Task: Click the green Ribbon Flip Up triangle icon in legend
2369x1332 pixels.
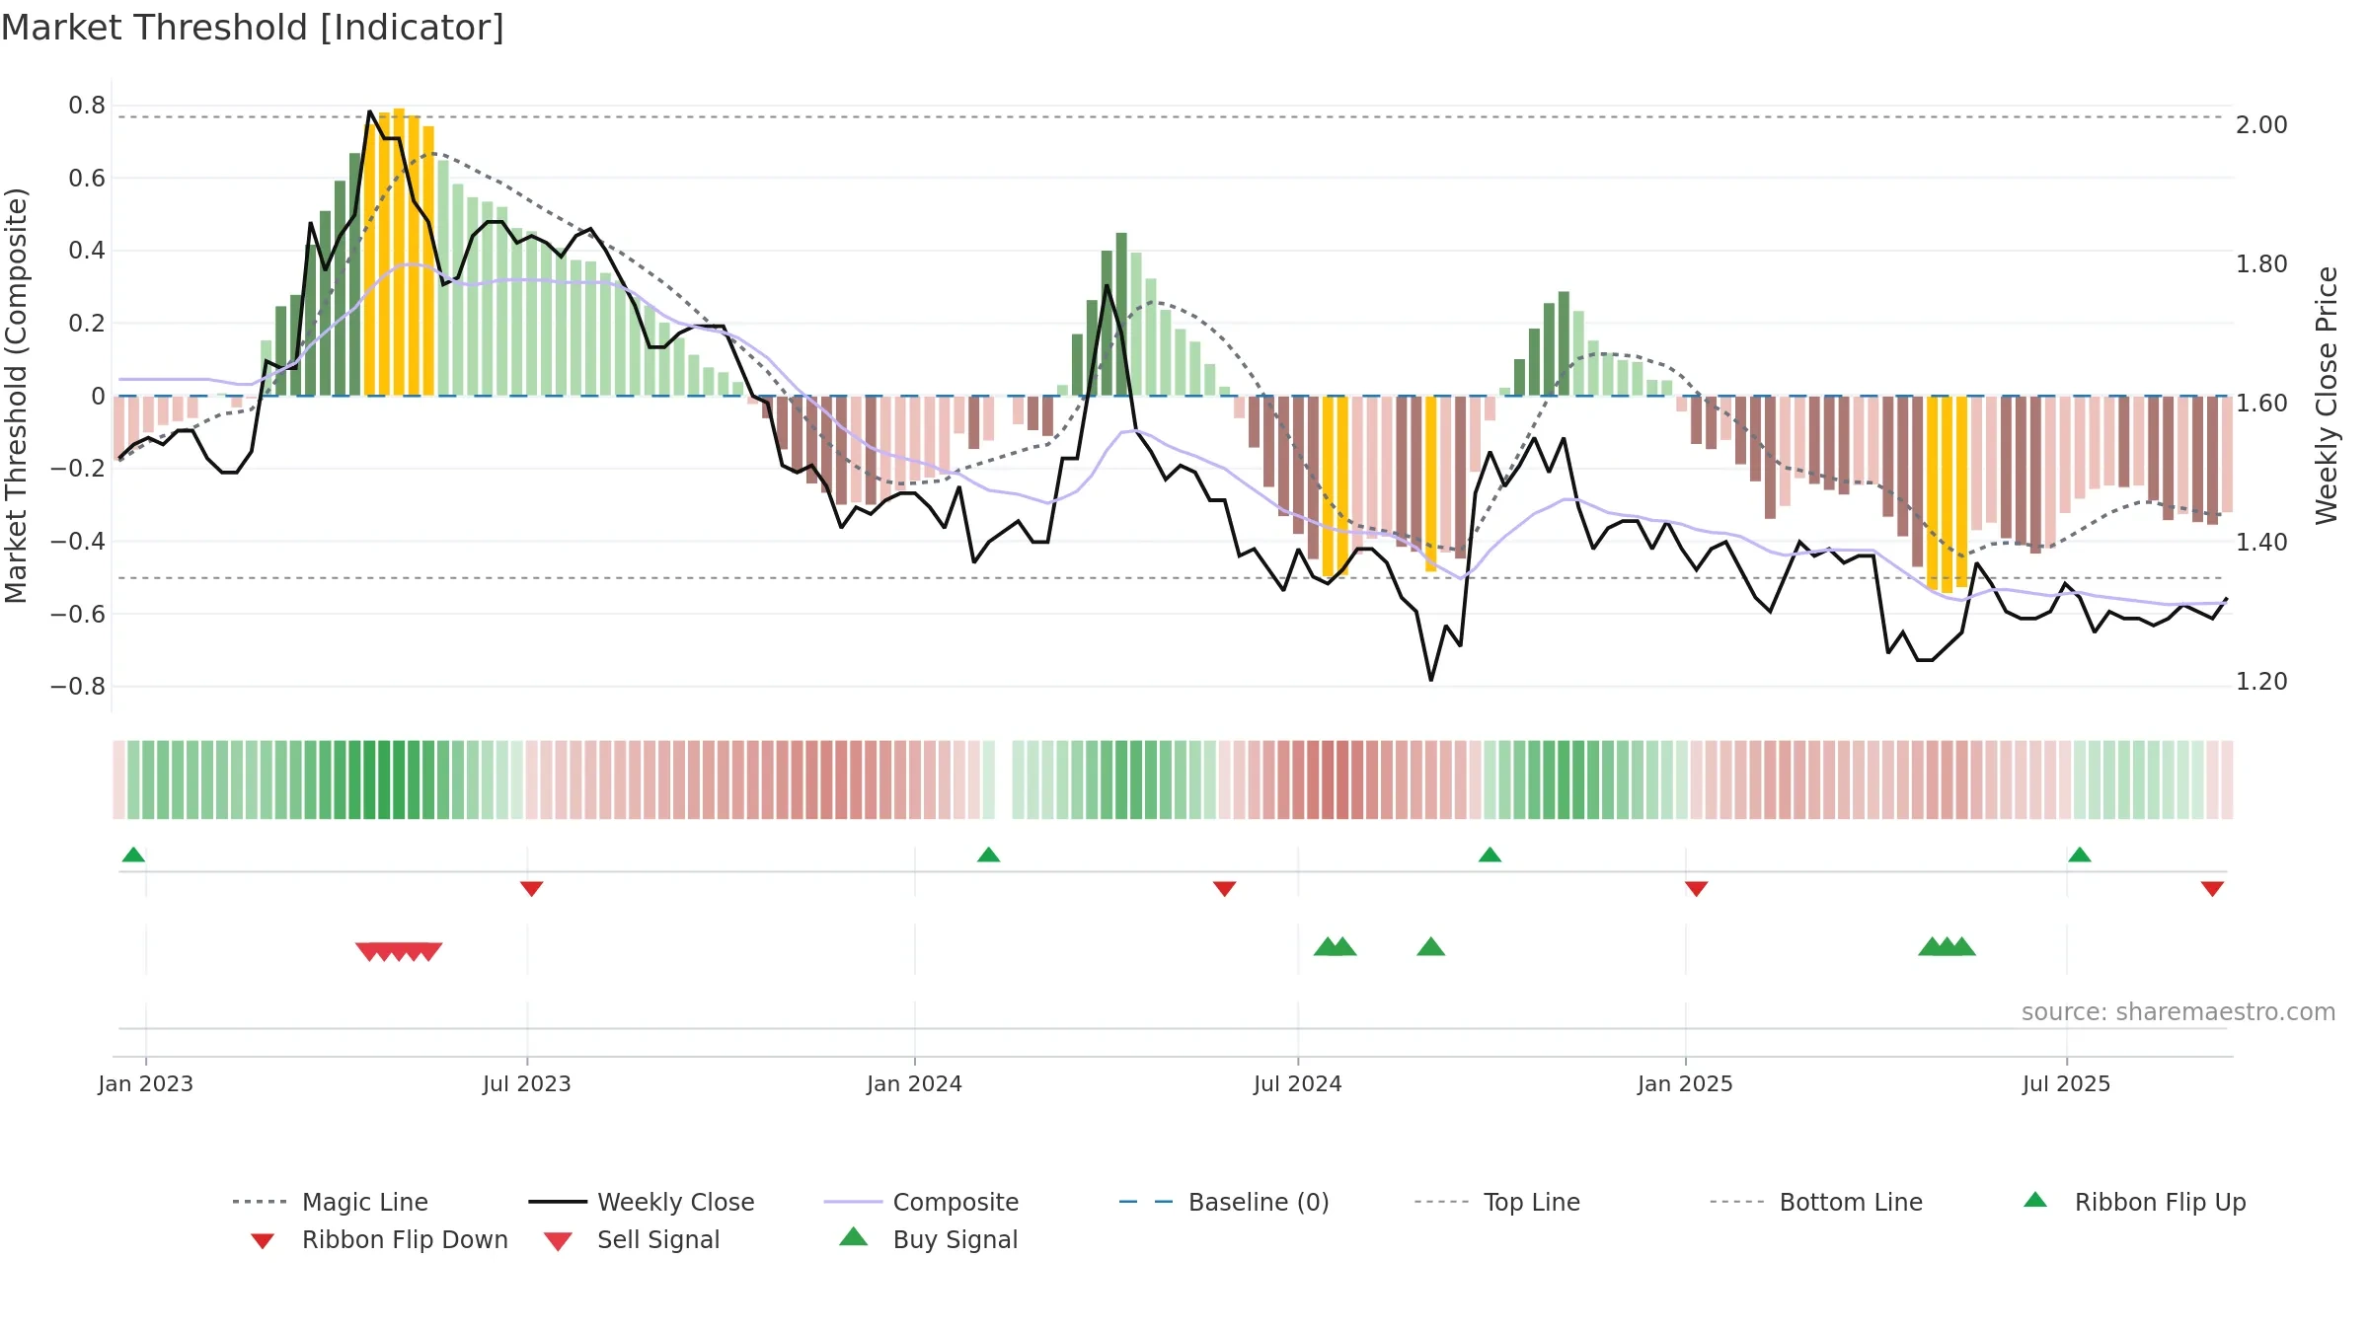Action: (2035, 1200)
